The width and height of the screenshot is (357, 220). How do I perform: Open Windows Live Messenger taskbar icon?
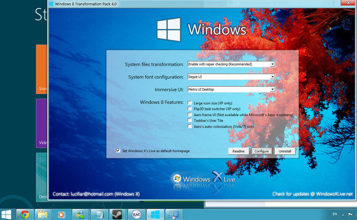pyautogui.click(x=80, y=215)
